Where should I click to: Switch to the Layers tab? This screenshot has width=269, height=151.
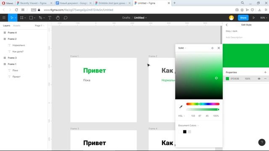[x=7, y=26]
